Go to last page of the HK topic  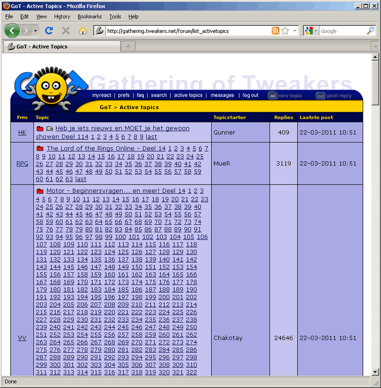click(x=151, y=137)
